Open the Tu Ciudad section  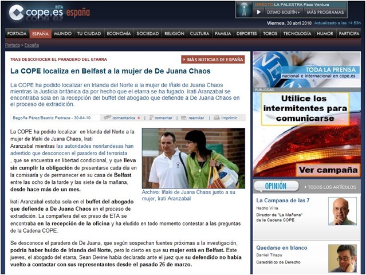pyautogui.click(x=89, y=34)
